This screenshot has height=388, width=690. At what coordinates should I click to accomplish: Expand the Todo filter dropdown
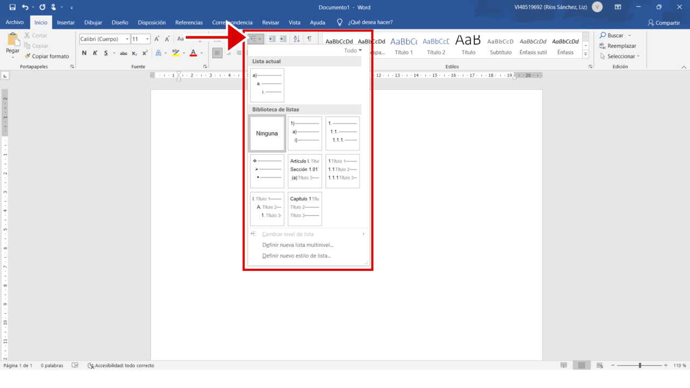click(353, 51)
